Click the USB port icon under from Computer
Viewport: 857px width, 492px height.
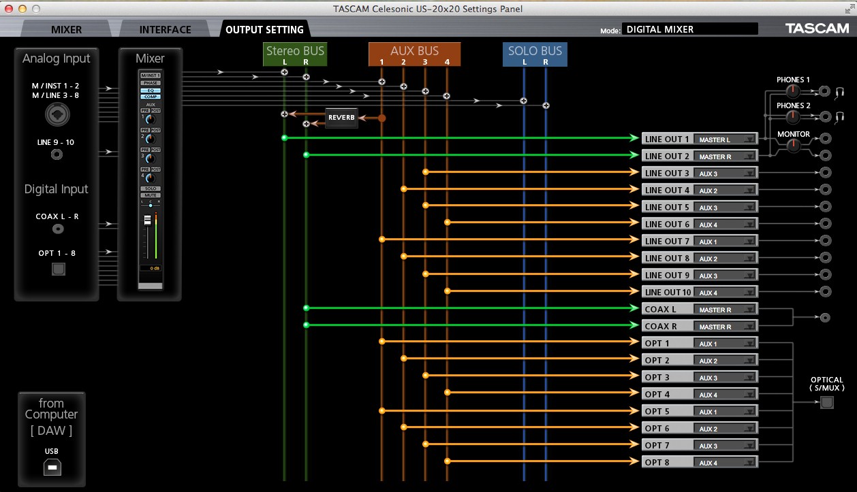52,467
